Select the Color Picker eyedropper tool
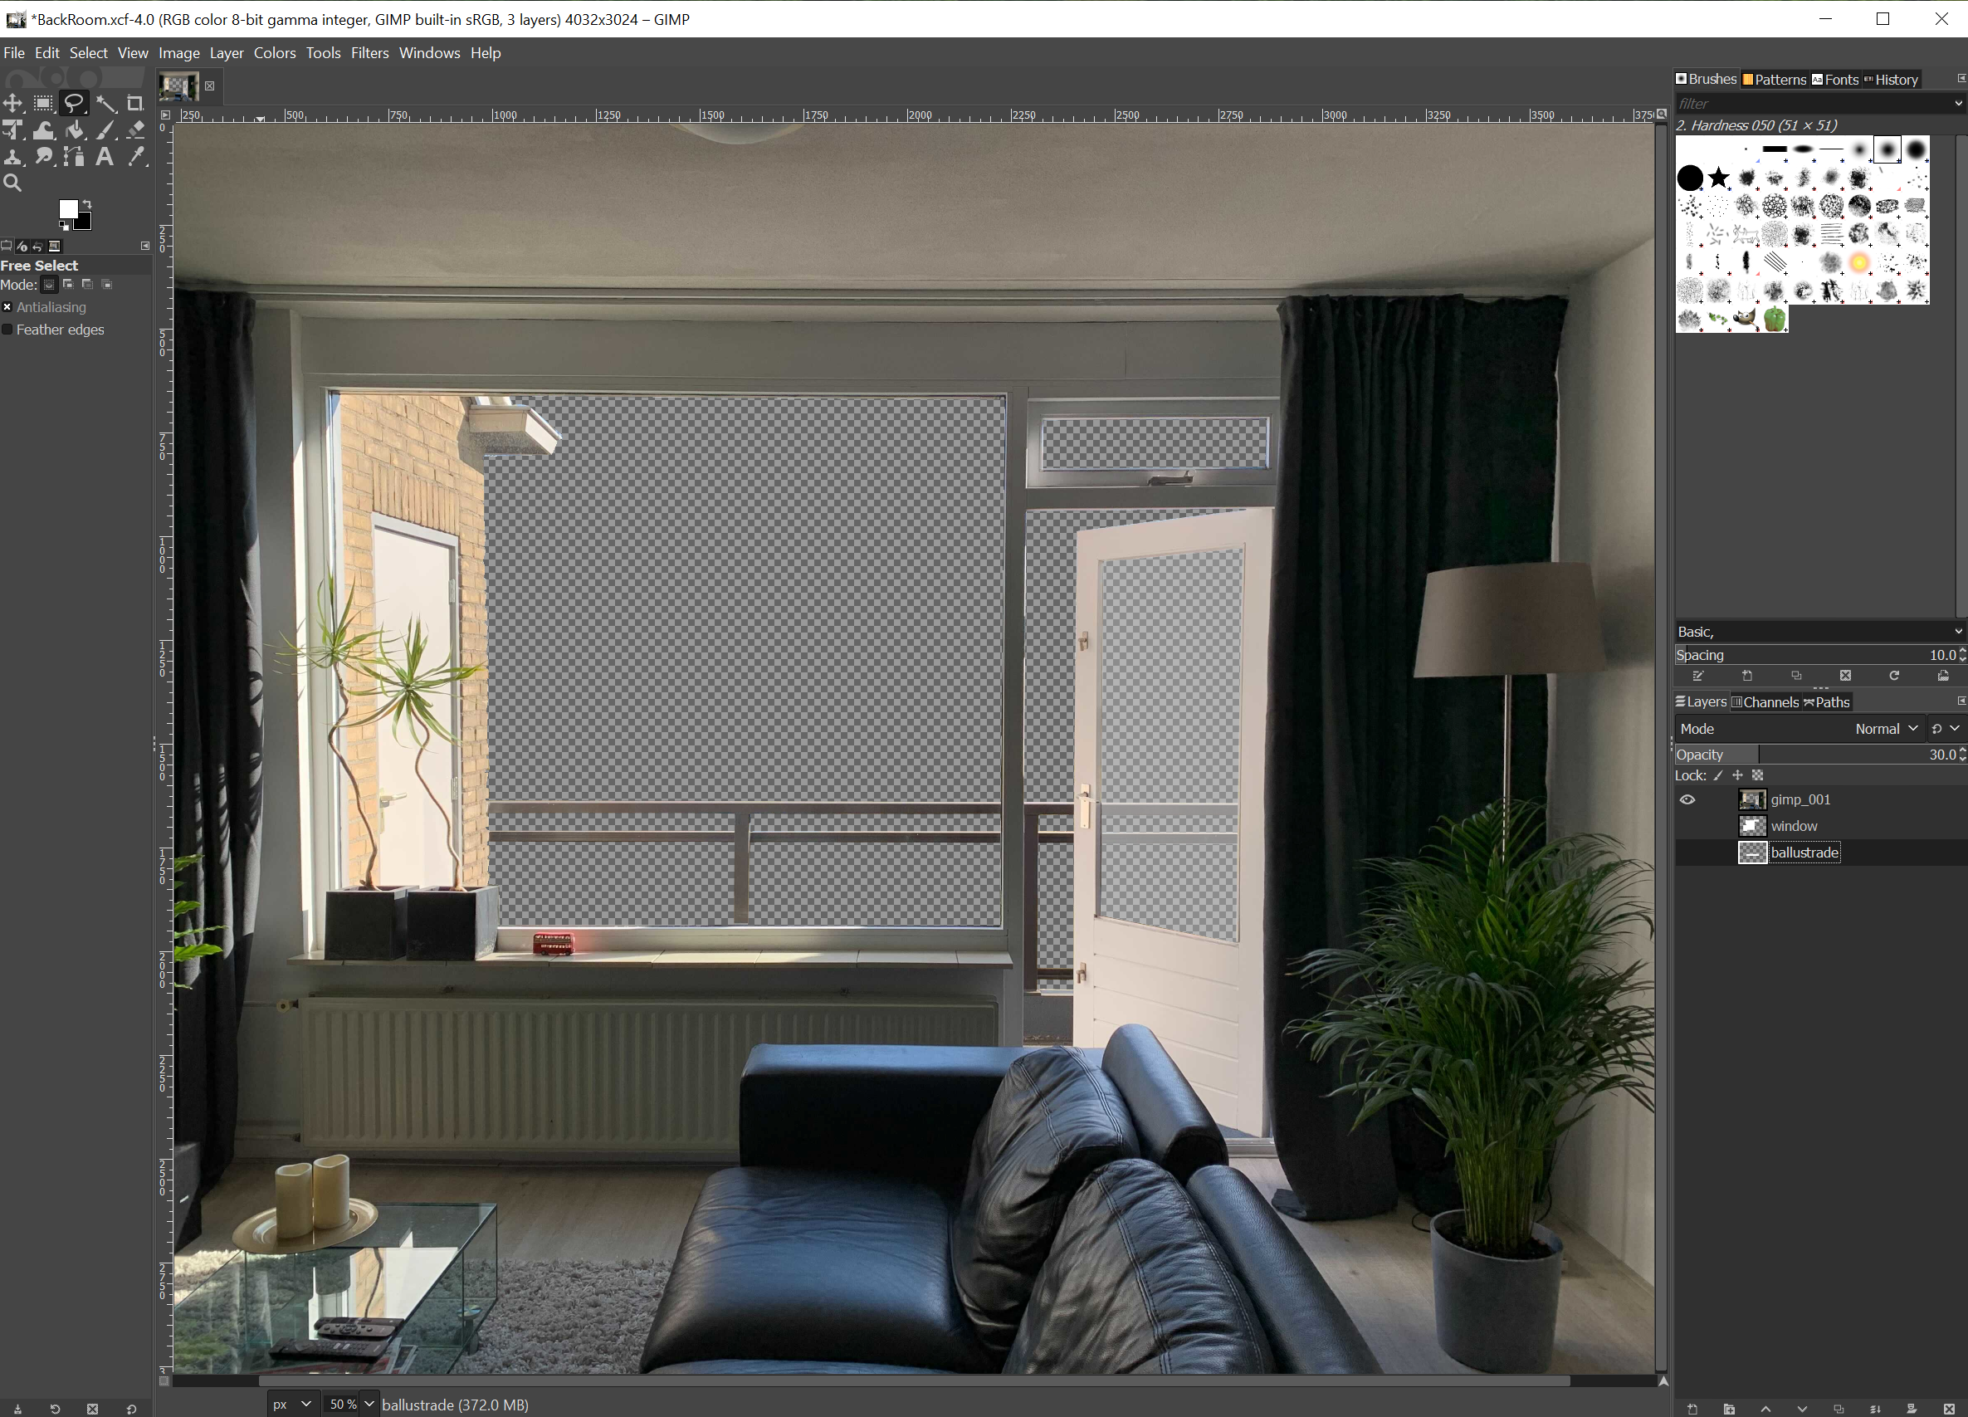 pyautogui.click(x=135, y=157)
